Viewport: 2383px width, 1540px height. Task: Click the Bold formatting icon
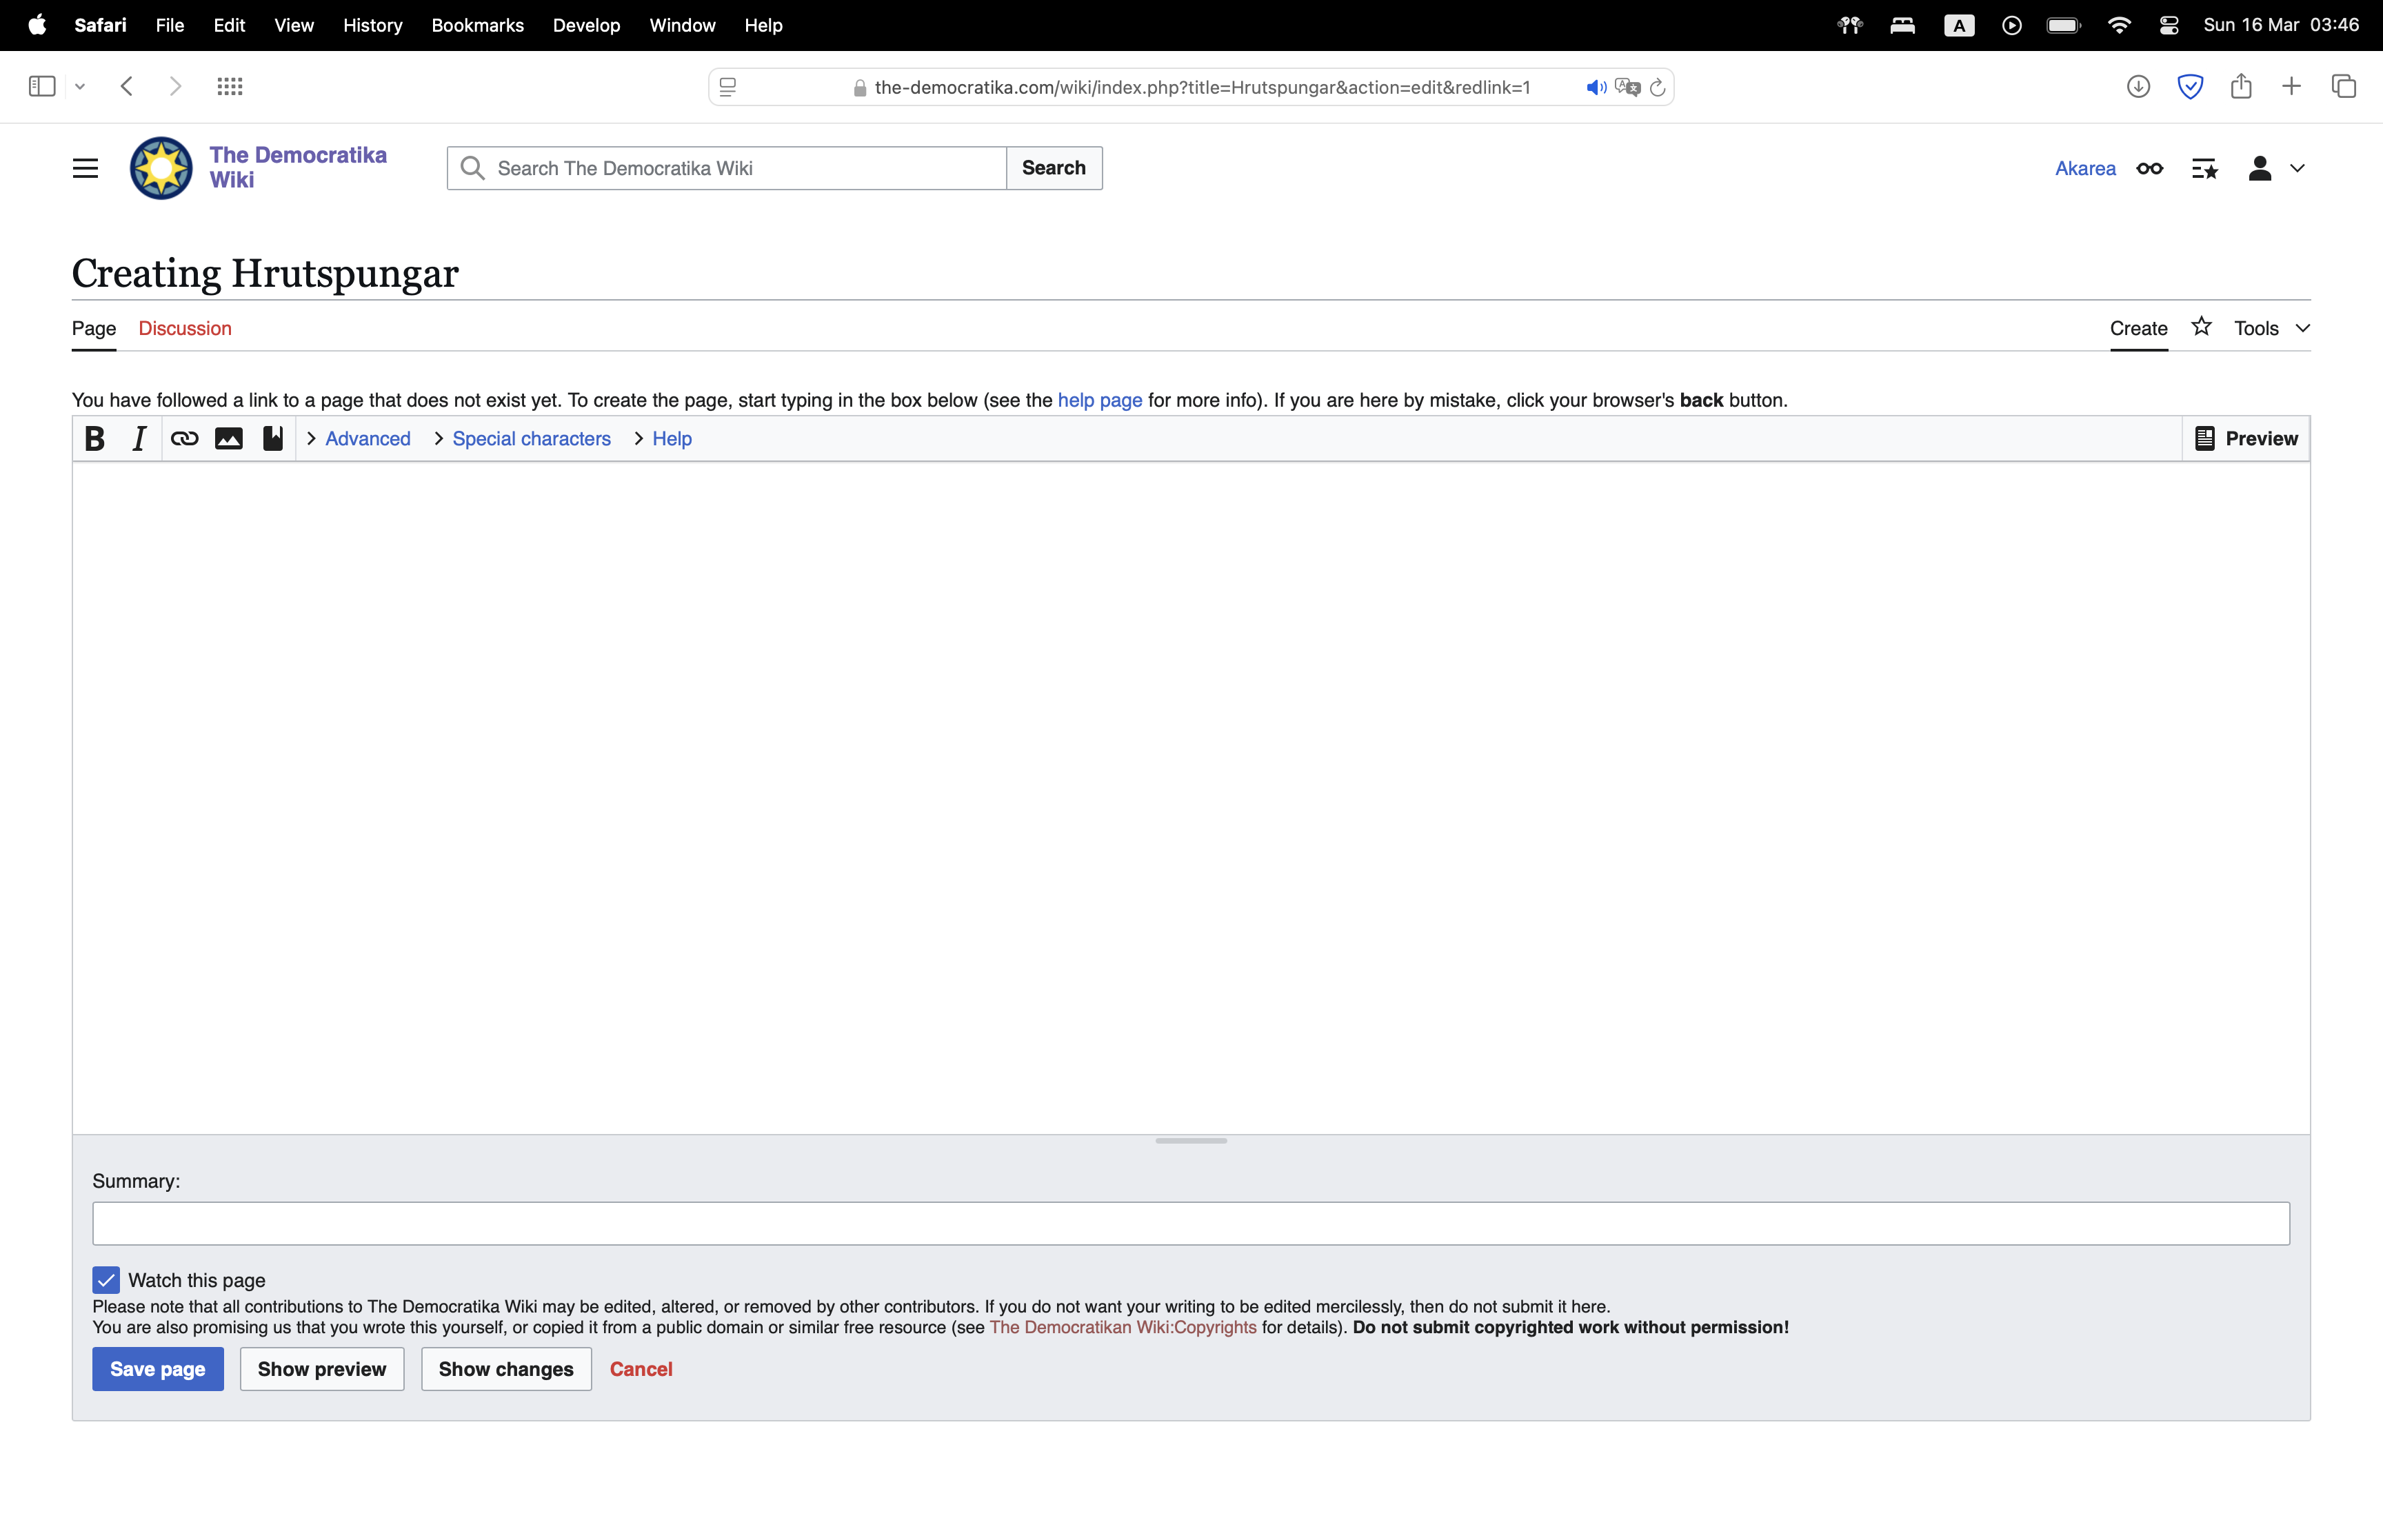[x=95, y=438]
